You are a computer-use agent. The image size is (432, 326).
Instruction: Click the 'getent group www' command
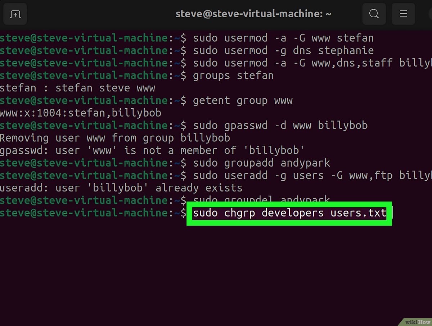tap(243, 101)
